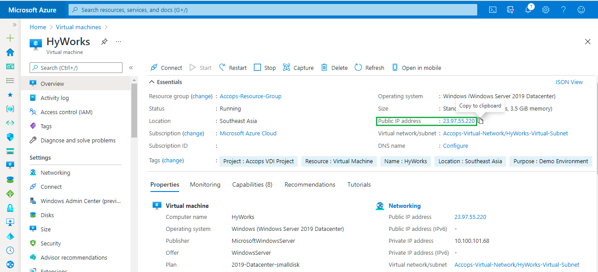
Task: Switch to the Monitoring tab
Action: point(205,184)
